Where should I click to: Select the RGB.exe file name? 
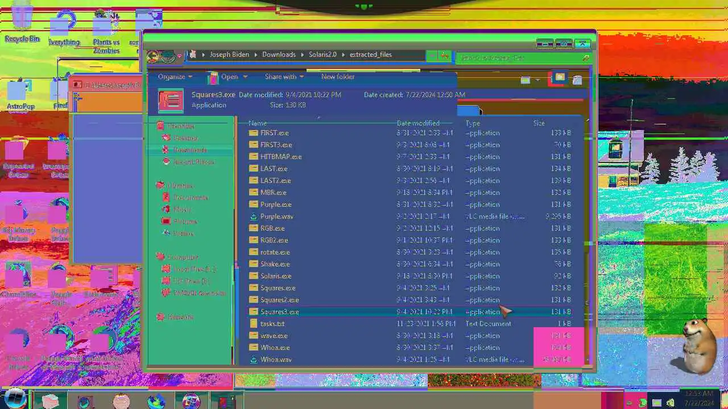[272, 228]
